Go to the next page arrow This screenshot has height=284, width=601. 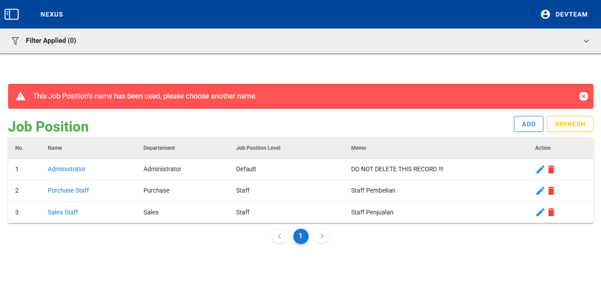322,236
